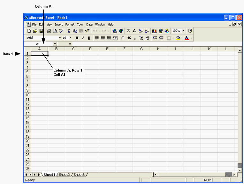Click the Open folder icon
Image resolution: width=244 pixels, height=184 pixels.
pyautogui.click(x=35, y=31)
